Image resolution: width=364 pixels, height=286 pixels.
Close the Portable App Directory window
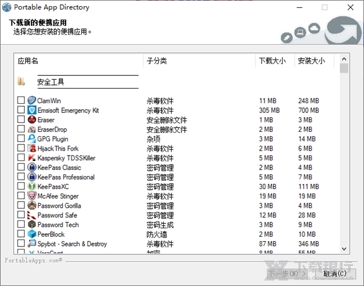point(350,7)
